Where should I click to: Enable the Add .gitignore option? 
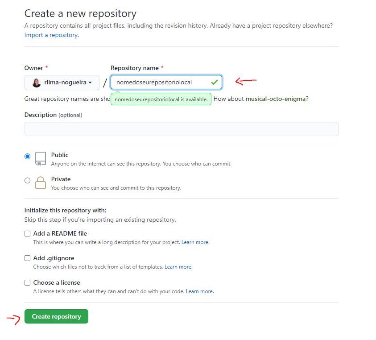click(28, 258)
